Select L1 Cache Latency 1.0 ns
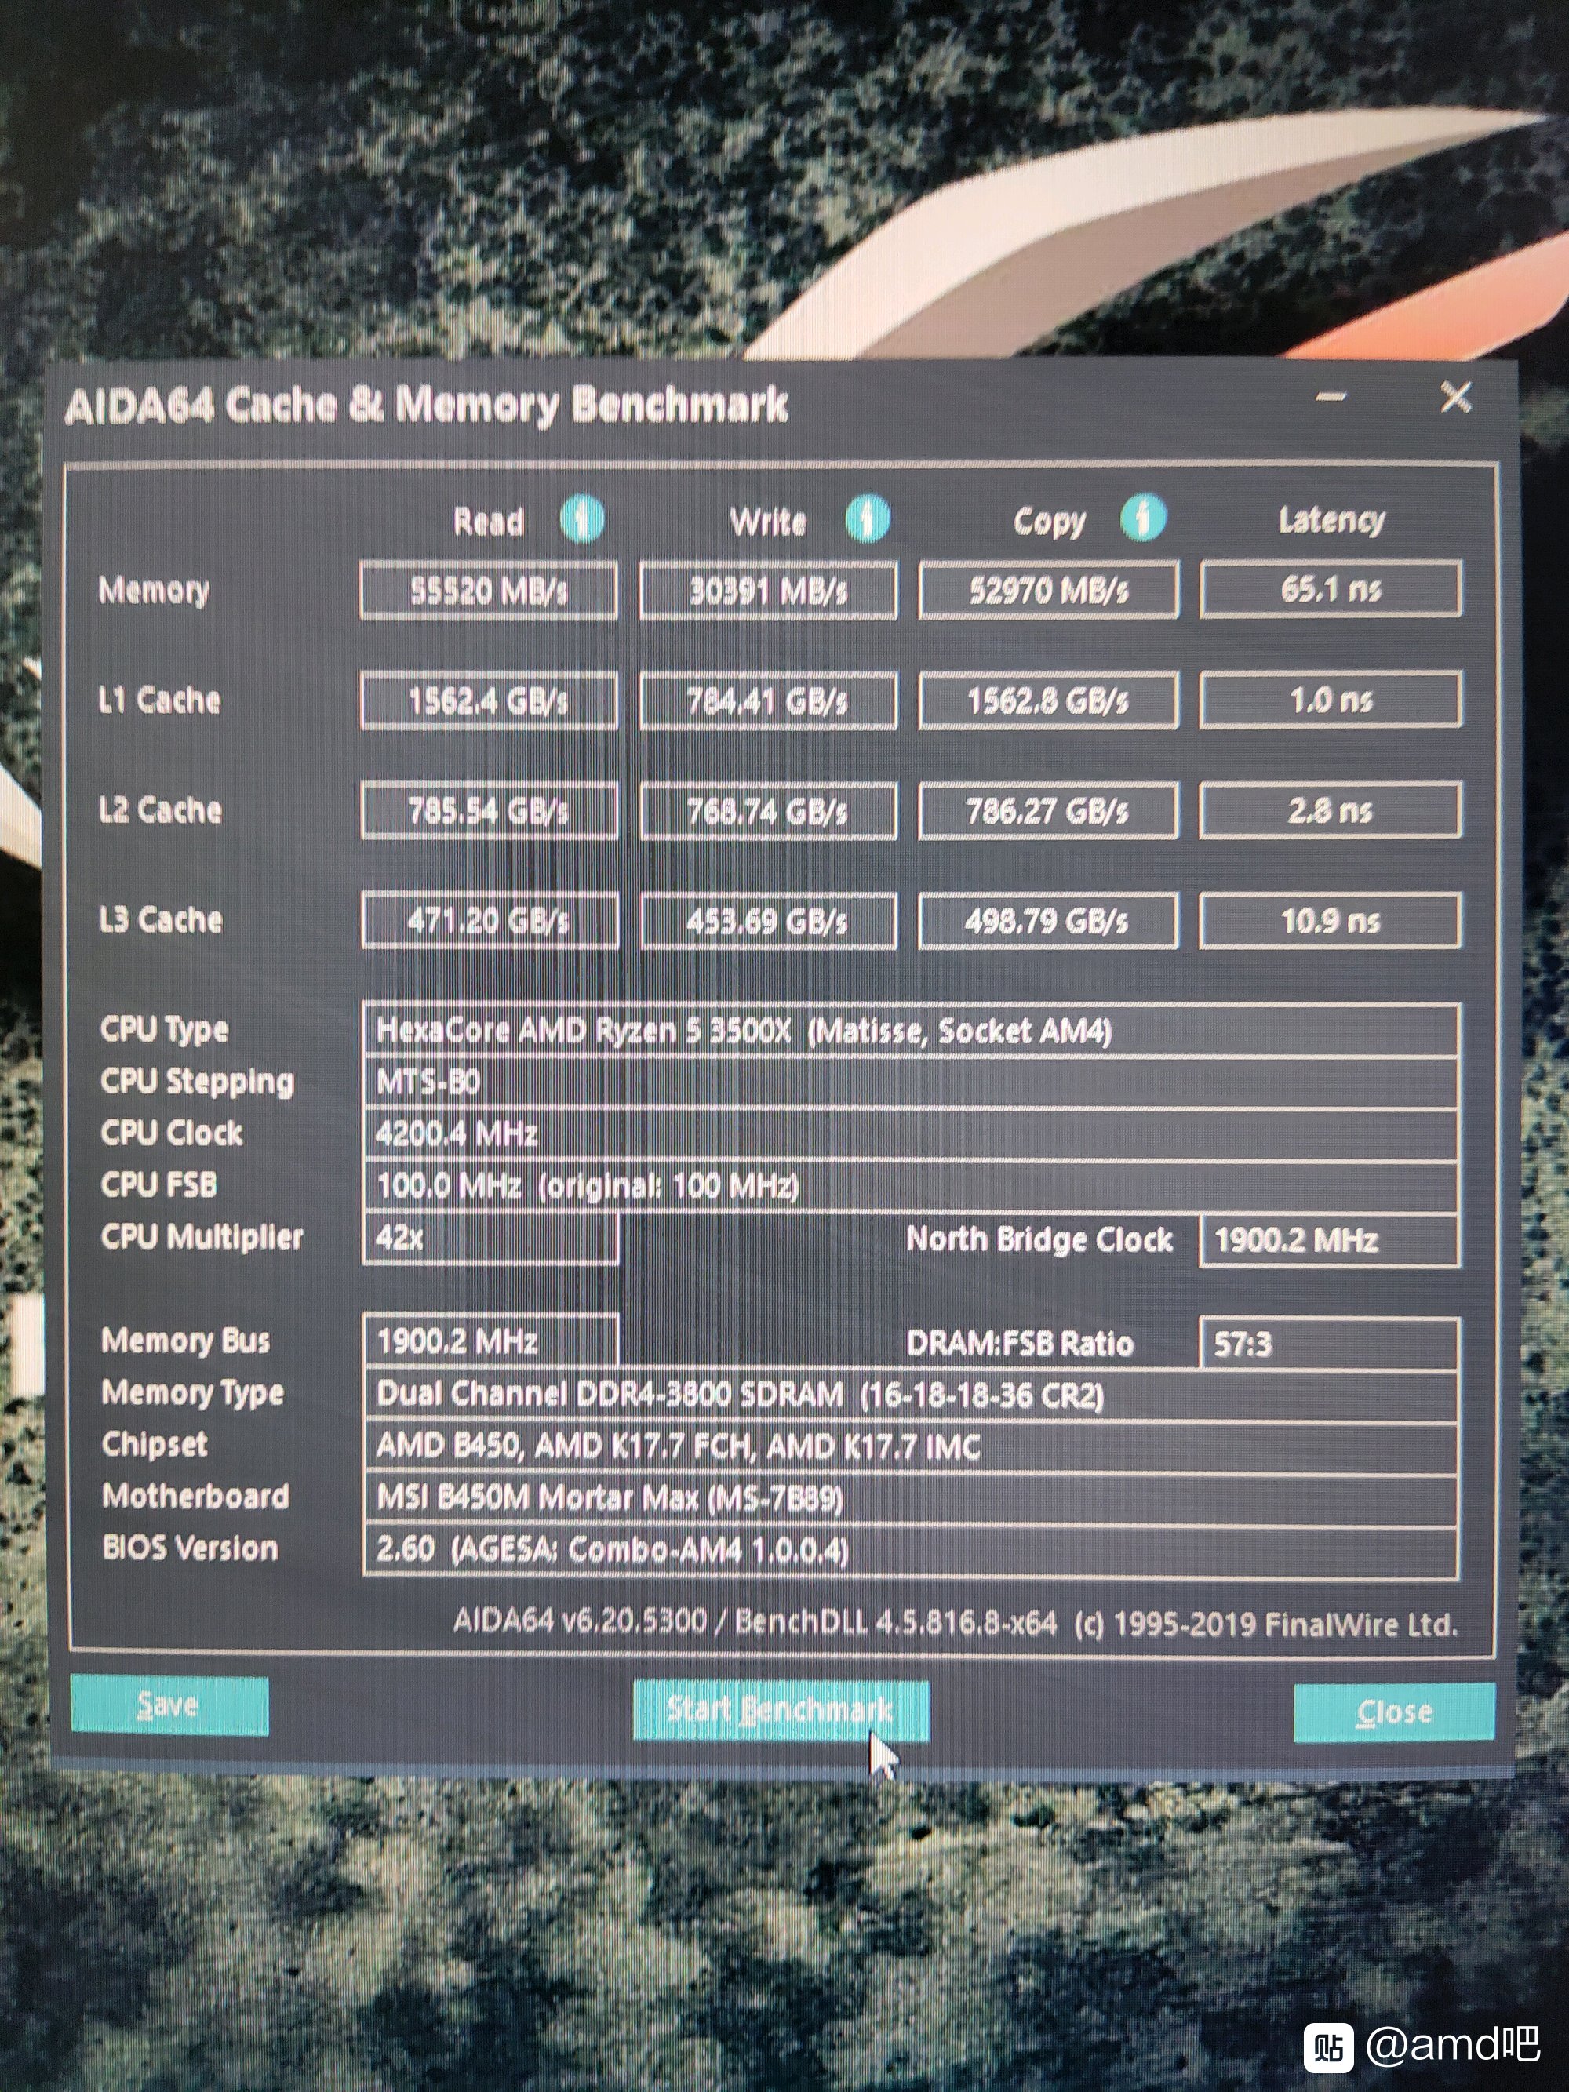The image size is (1569, 2092). (1331, 699)
